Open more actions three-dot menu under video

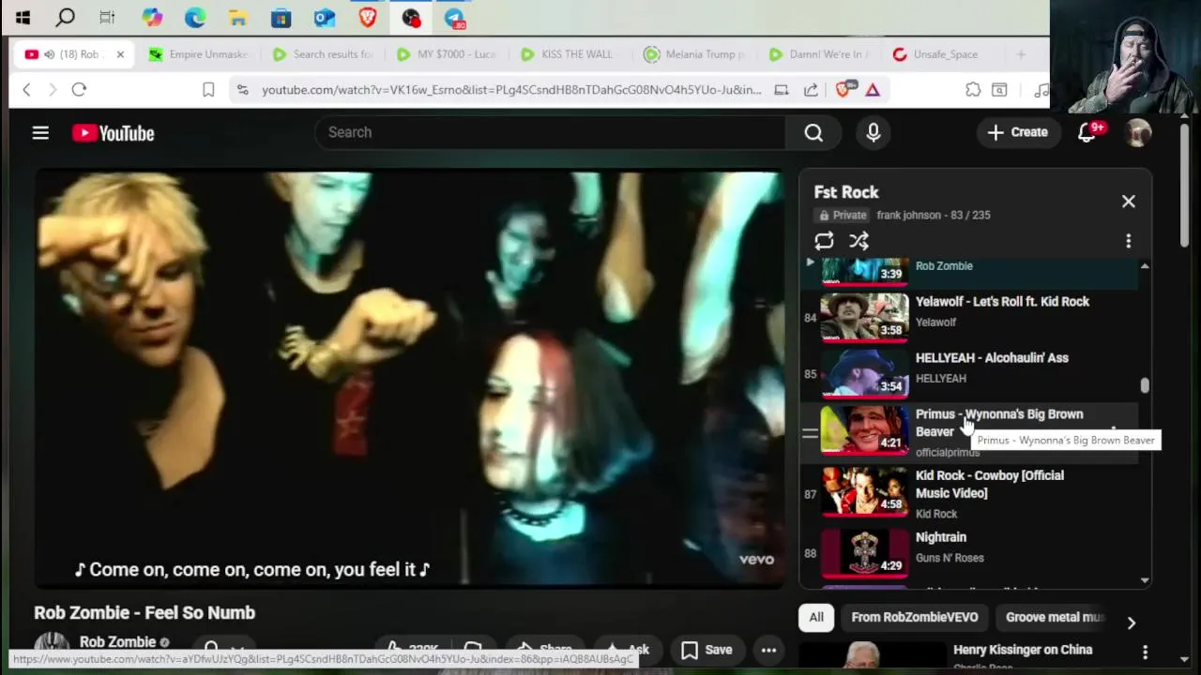(768, 650)
